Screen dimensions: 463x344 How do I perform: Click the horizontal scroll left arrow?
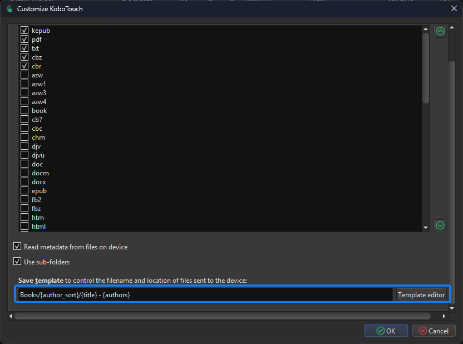point(11,316)
